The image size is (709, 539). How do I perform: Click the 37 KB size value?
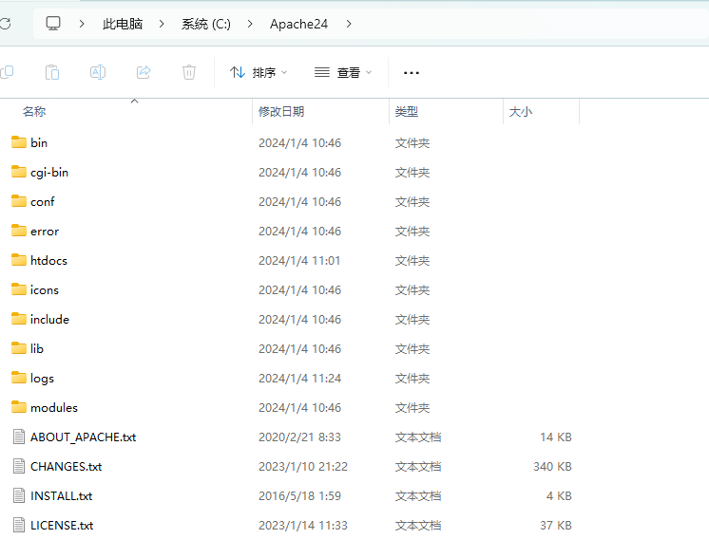pyautogui.click(x=556, y=525)
